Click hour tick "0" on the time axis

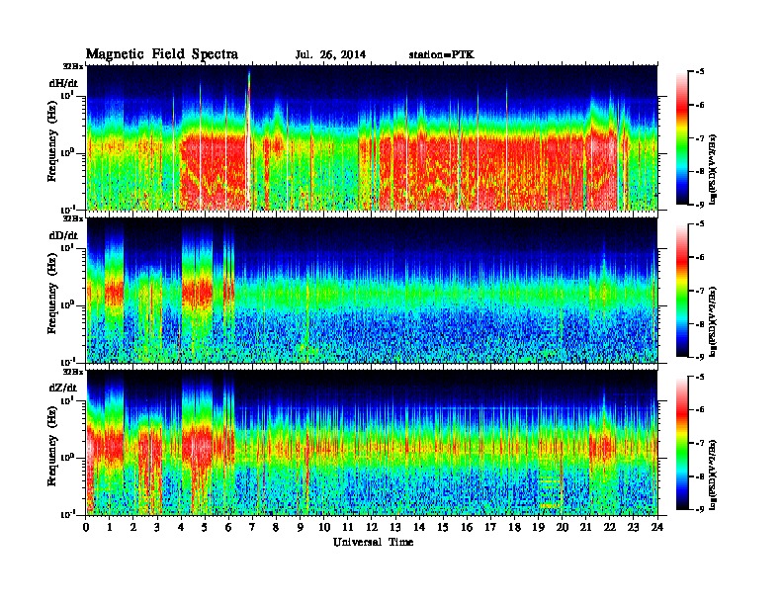pos(86,527)
